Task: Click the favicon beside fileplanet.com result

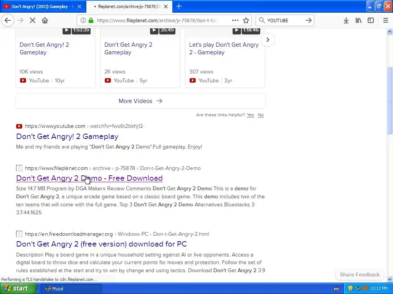Action: (19, 168)
